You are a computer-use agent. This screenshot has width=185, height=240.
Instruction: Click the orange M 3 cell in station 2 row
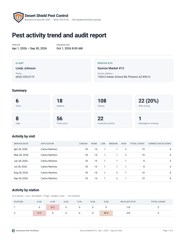click(106, 213)
